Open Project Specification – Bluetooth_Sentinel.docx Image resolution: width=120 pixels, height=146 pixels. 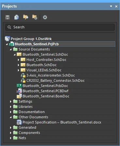[62, 122]
